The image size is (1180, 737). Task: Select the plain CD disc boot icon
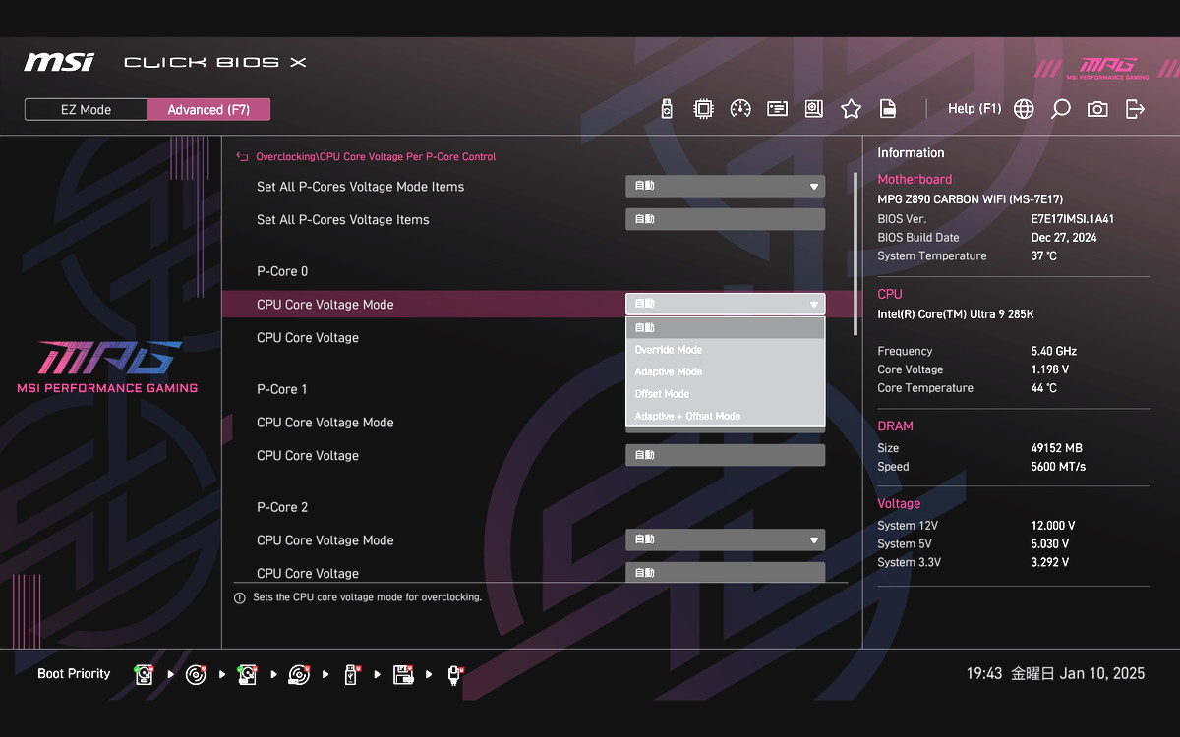tap(197, 674)
